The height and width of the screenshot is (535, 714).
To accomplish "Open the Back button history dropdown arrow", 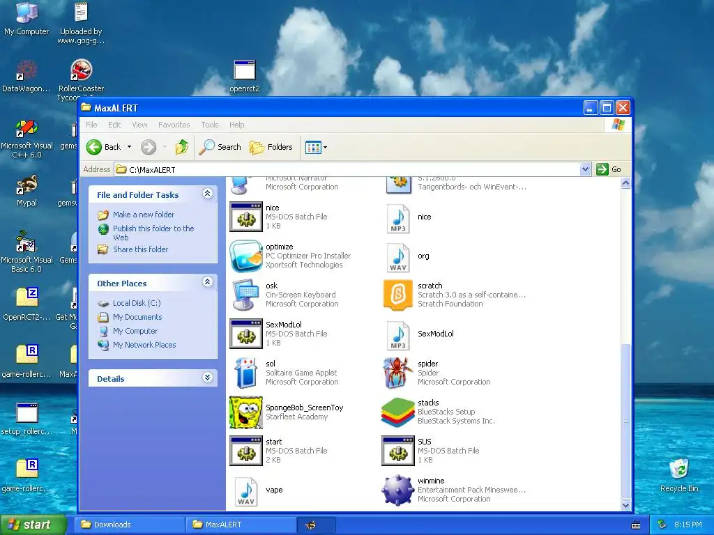I will 129,147.
